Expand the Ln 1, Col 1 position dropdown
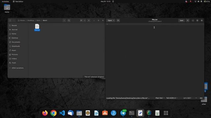211x118 pixels. (190, 98)
